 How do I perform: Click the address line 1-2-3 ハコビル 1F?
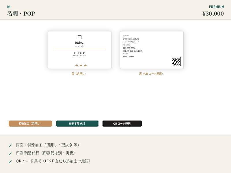tap(131, 42)
